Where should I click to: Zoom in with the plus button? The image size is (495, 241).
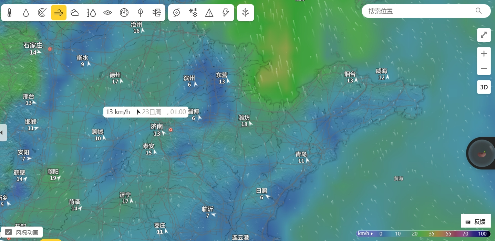(484, 54)
